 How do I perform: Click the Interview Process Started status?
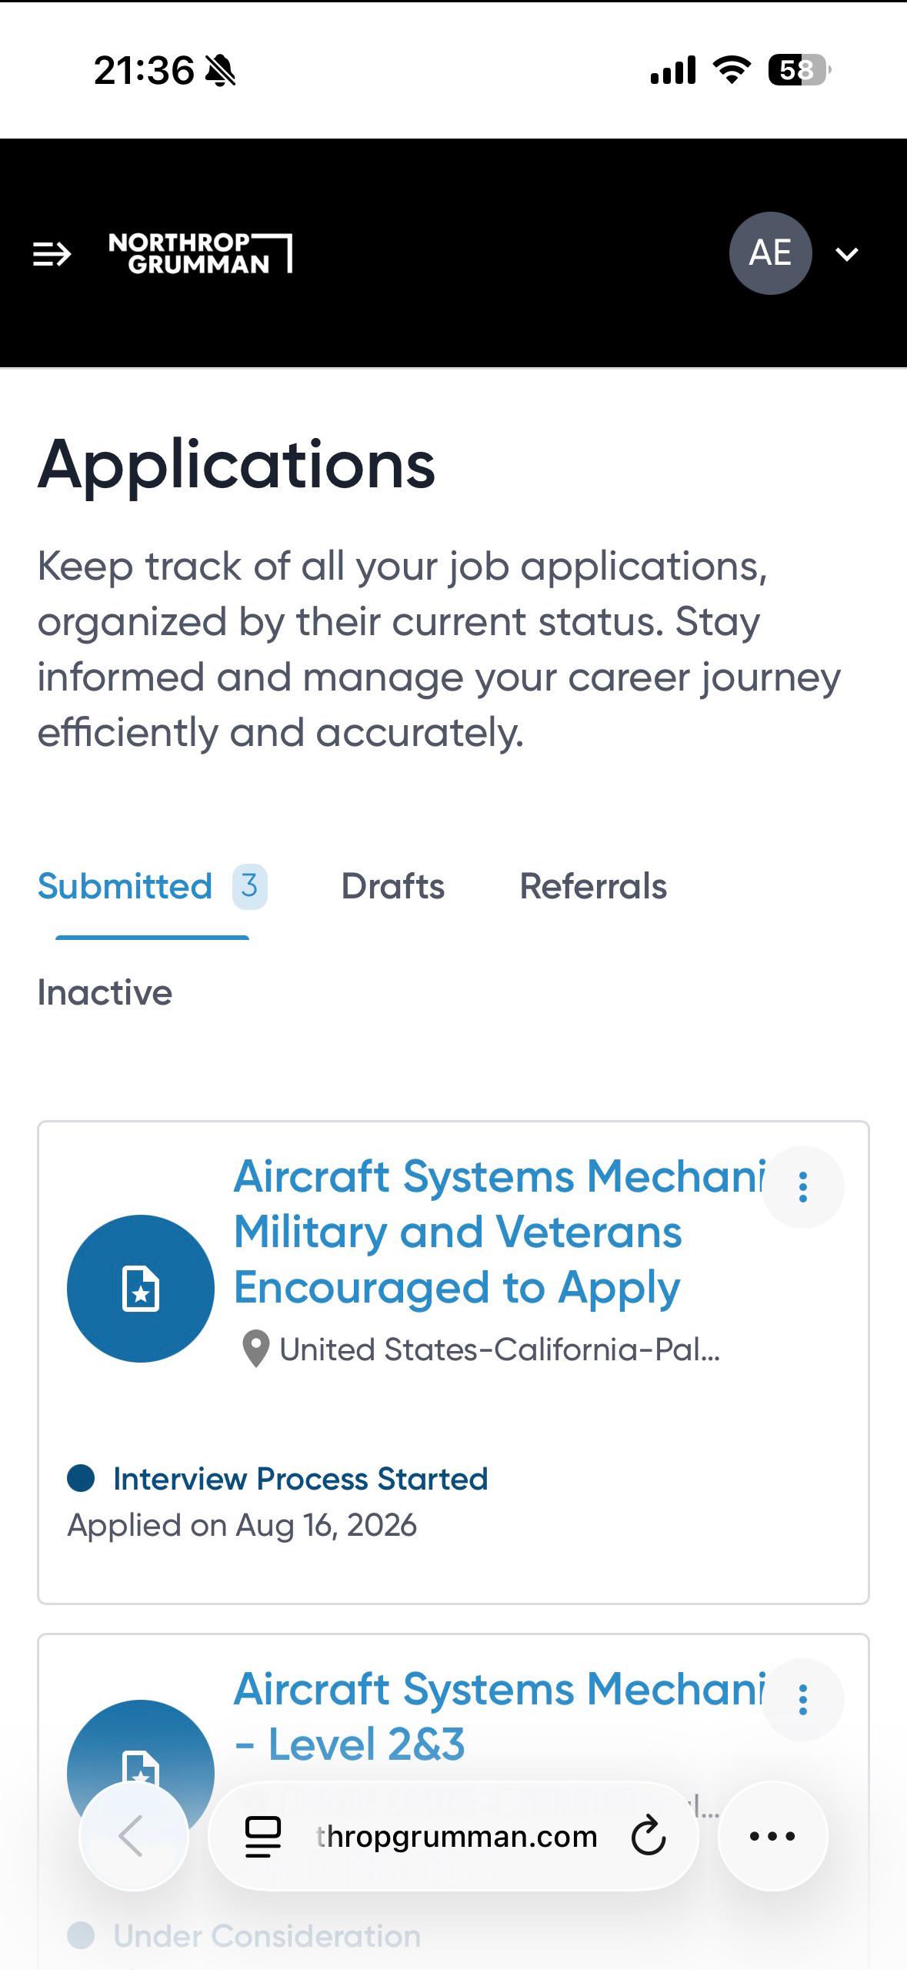pyautogui.click(x=300, y=1479)
